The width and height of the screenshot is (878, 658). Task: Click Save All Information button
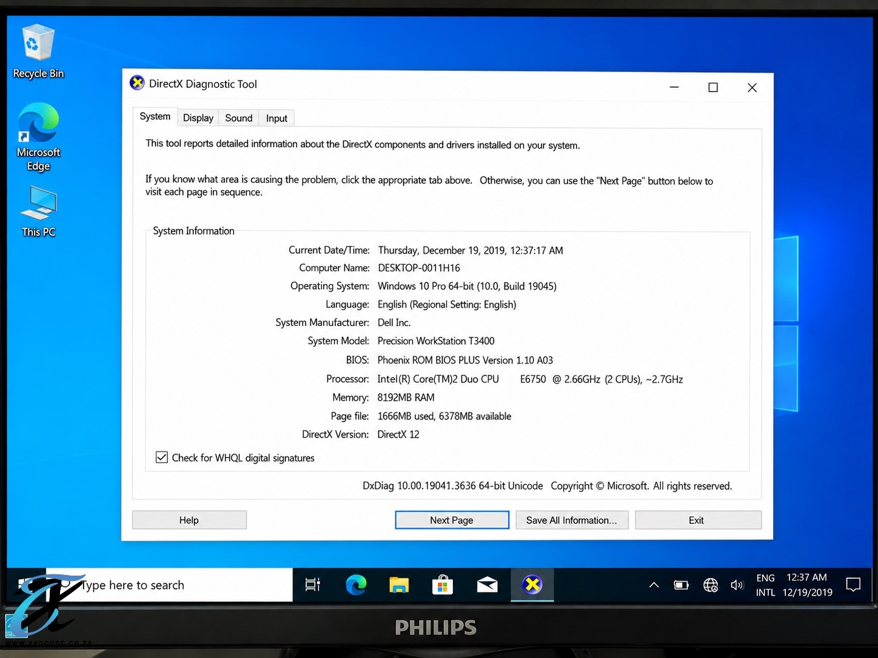[x=571, y=520]
